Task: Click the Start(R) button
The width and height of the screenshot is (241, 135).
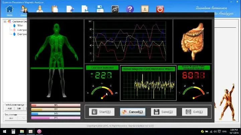Action: (102, 112)
